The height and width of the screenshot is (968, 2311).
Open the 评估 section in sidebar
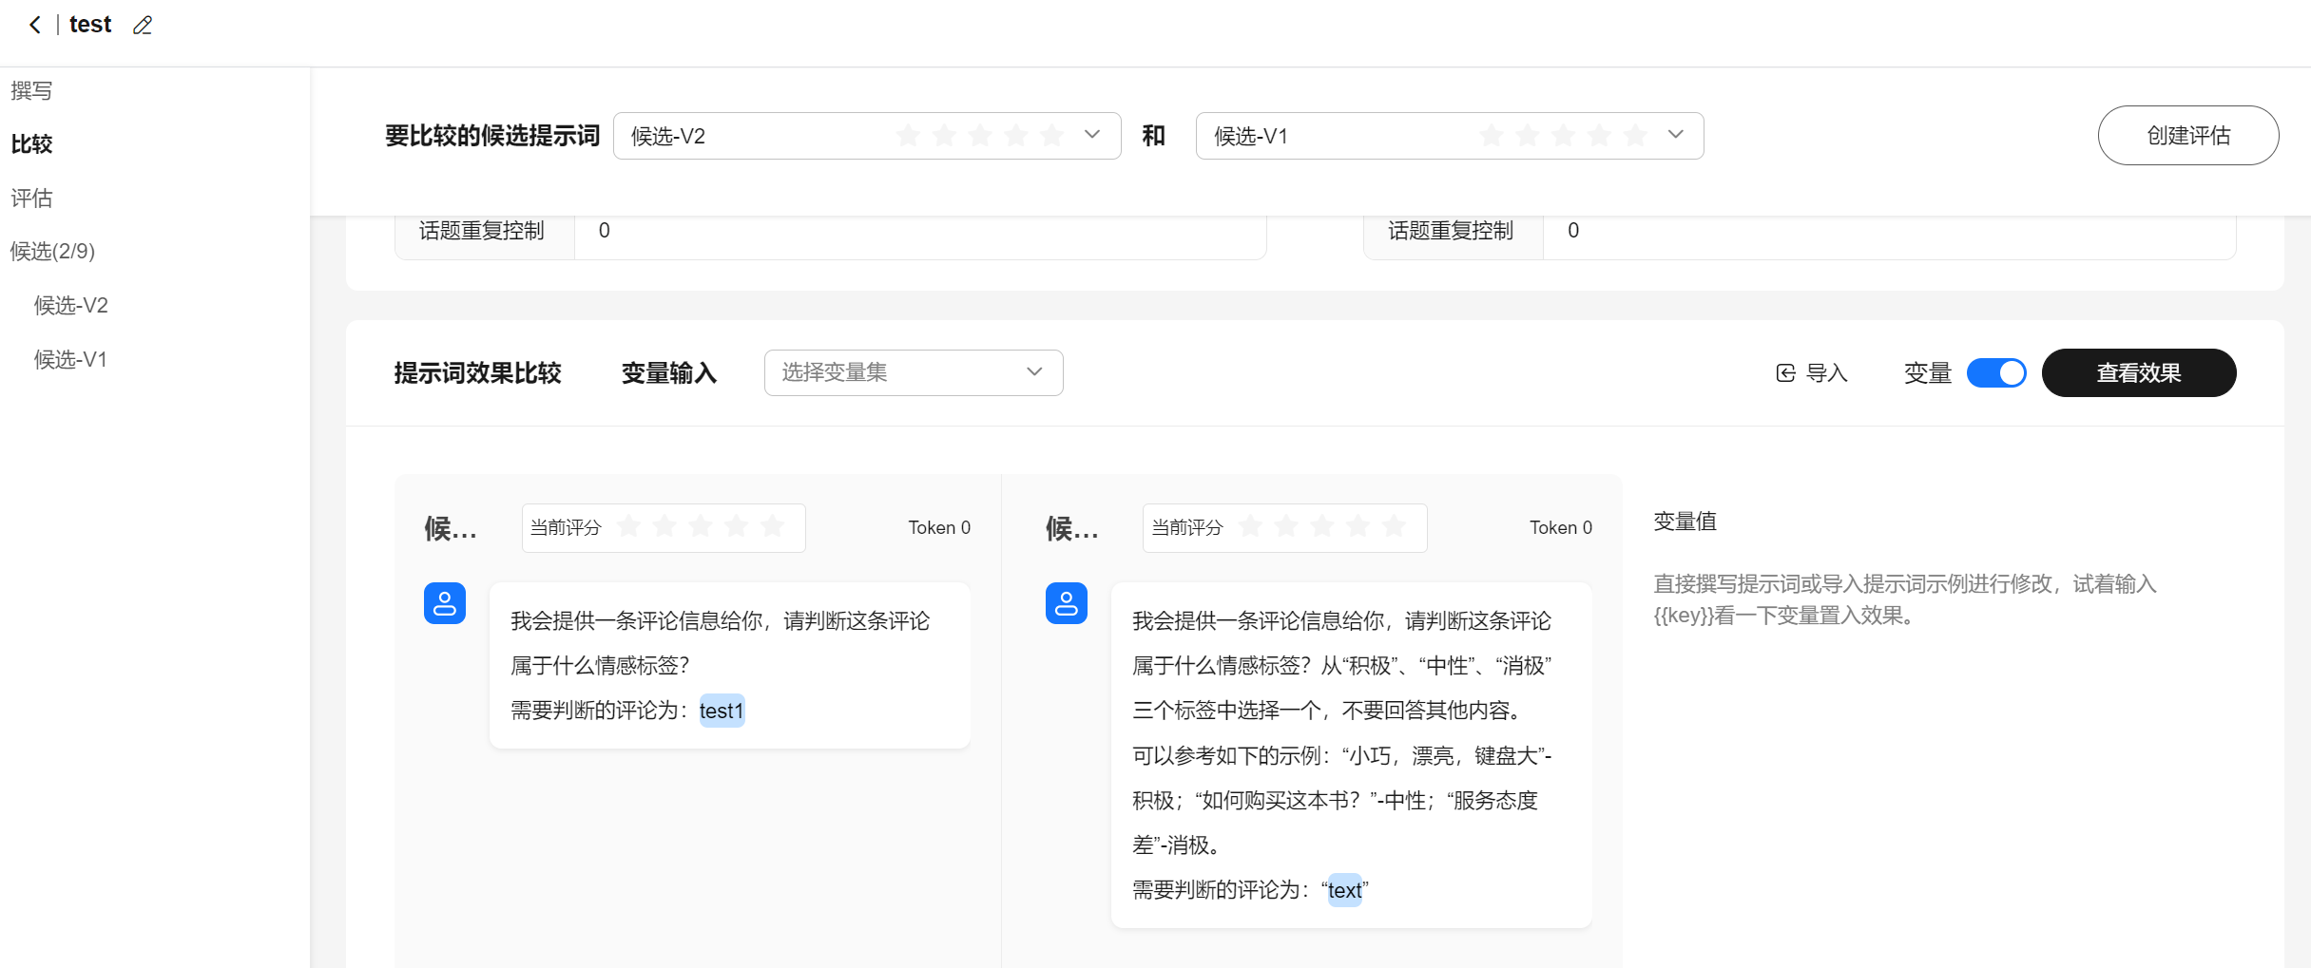[31, 199]
